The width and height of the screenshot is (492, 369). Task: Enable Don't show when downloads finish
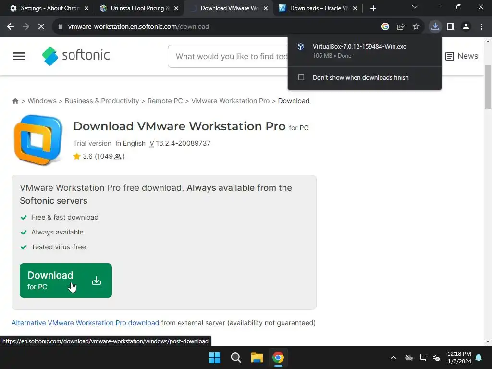click(301, 77)
